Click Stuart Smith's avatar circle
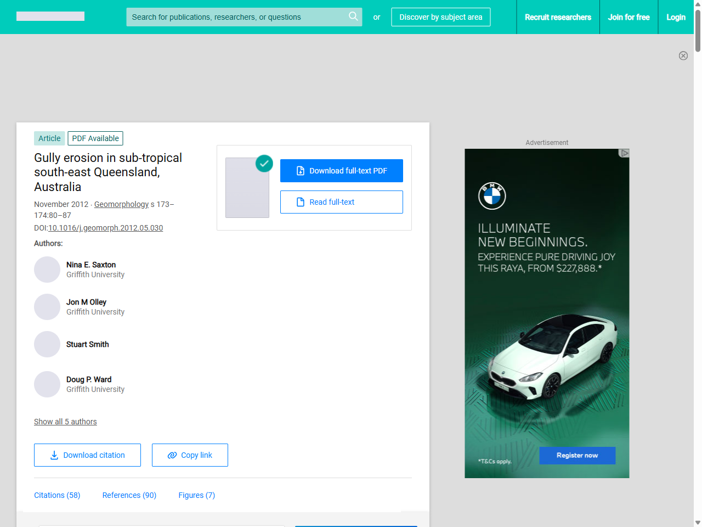Viewport: 702px width, 527px height. [x=47, y=344]
